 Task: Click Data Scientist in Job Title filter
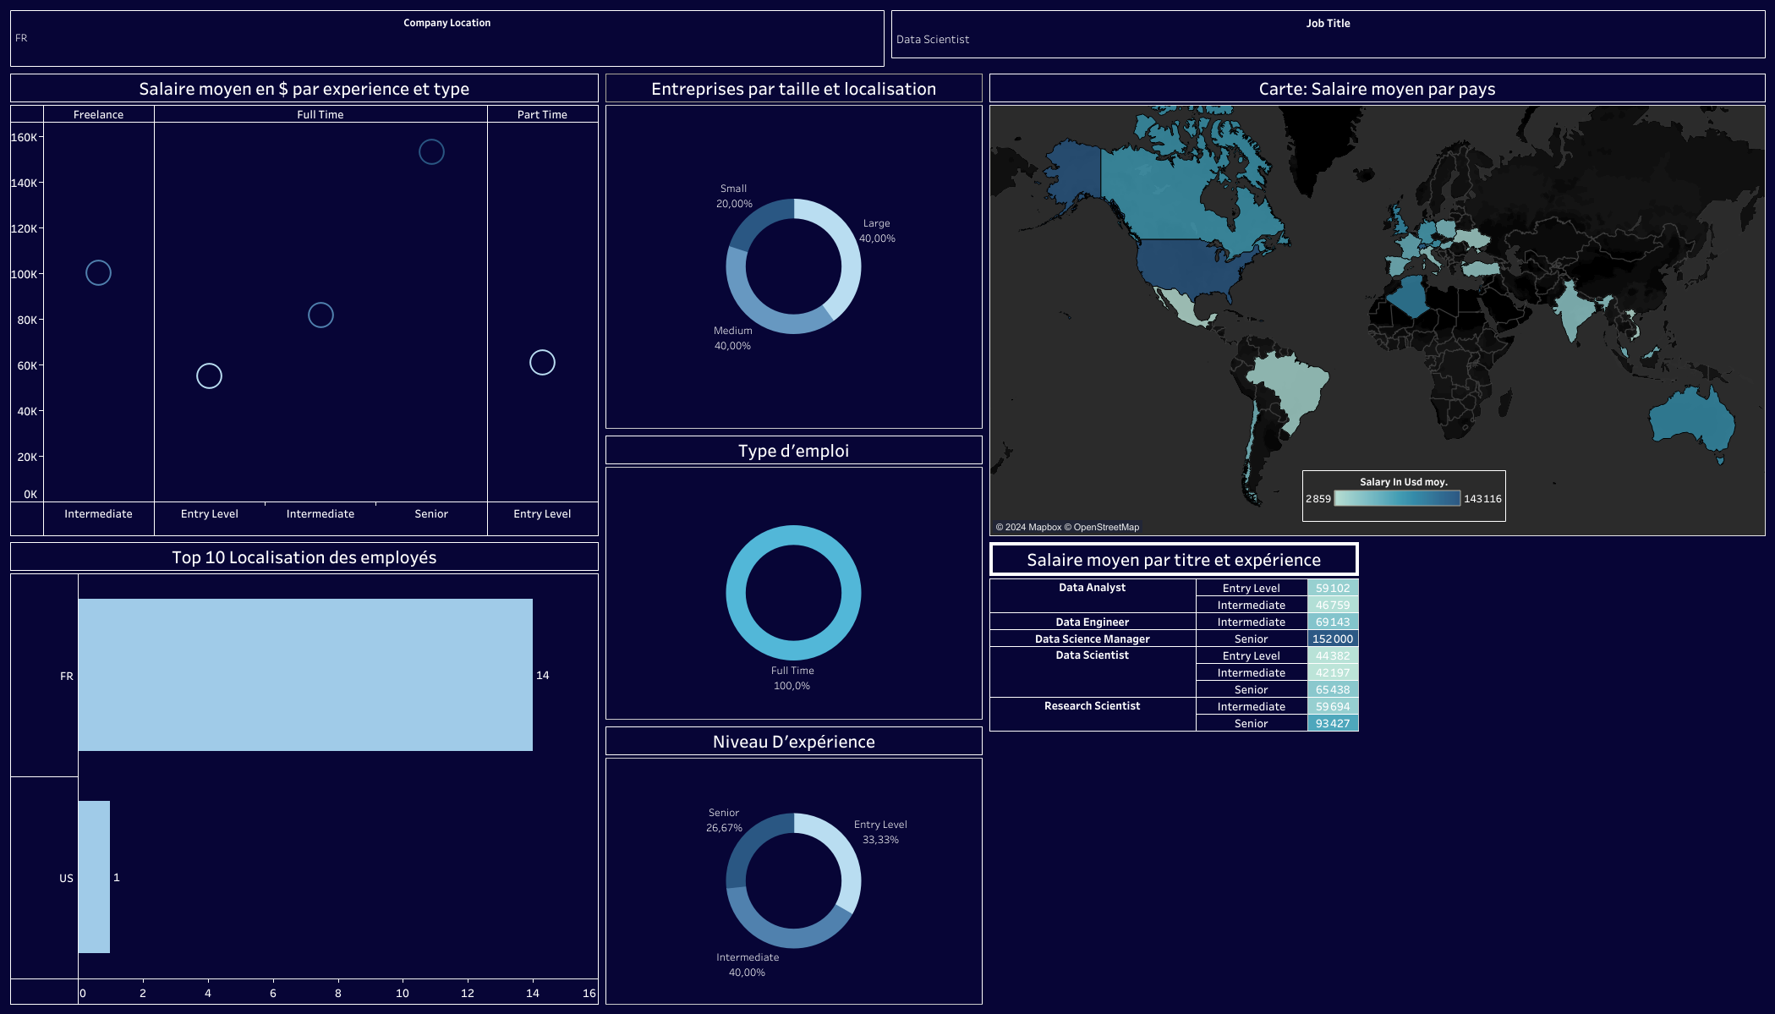[933, 40]
